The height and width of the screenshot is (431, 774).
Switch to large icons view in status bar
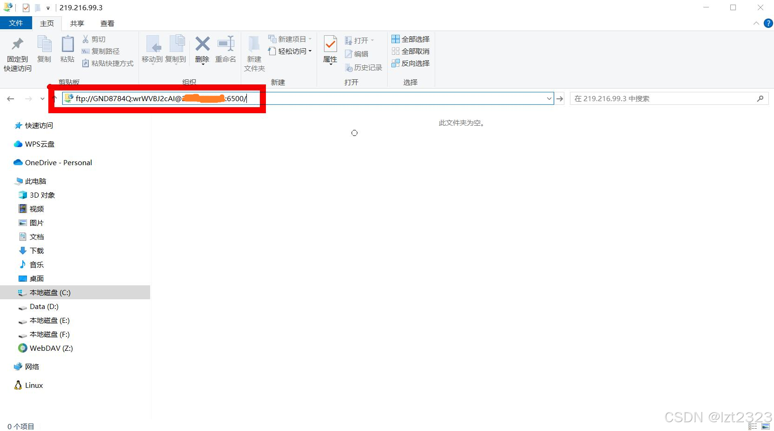(x=766, y=426)
